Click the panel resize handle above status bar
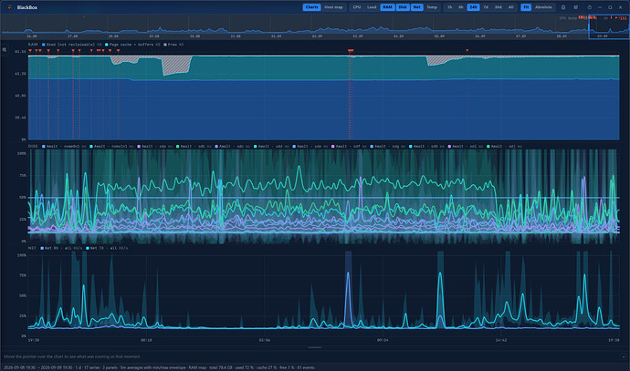This screenshot has height=371, width=630. (315, 347)
